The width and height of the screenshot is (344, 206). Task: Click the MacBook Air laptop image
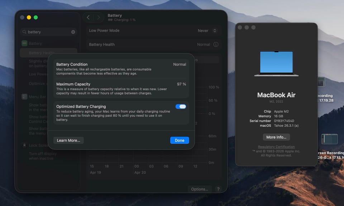pyautogui.click(x=276, y=63)
